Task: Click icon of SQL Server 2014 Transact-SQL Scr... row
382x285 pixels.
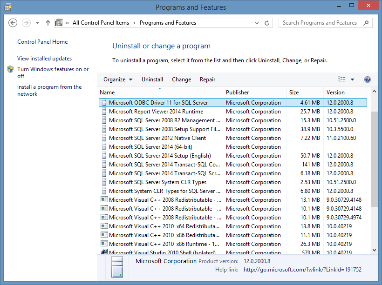Action: [x=104, y=173]
